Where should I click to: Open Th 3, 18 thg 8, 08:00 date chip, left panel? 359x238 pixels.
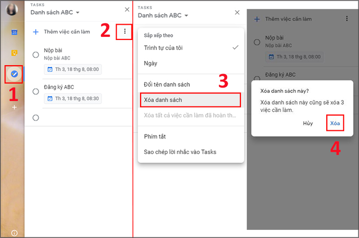pyautogui.click(x=73, y=69)
